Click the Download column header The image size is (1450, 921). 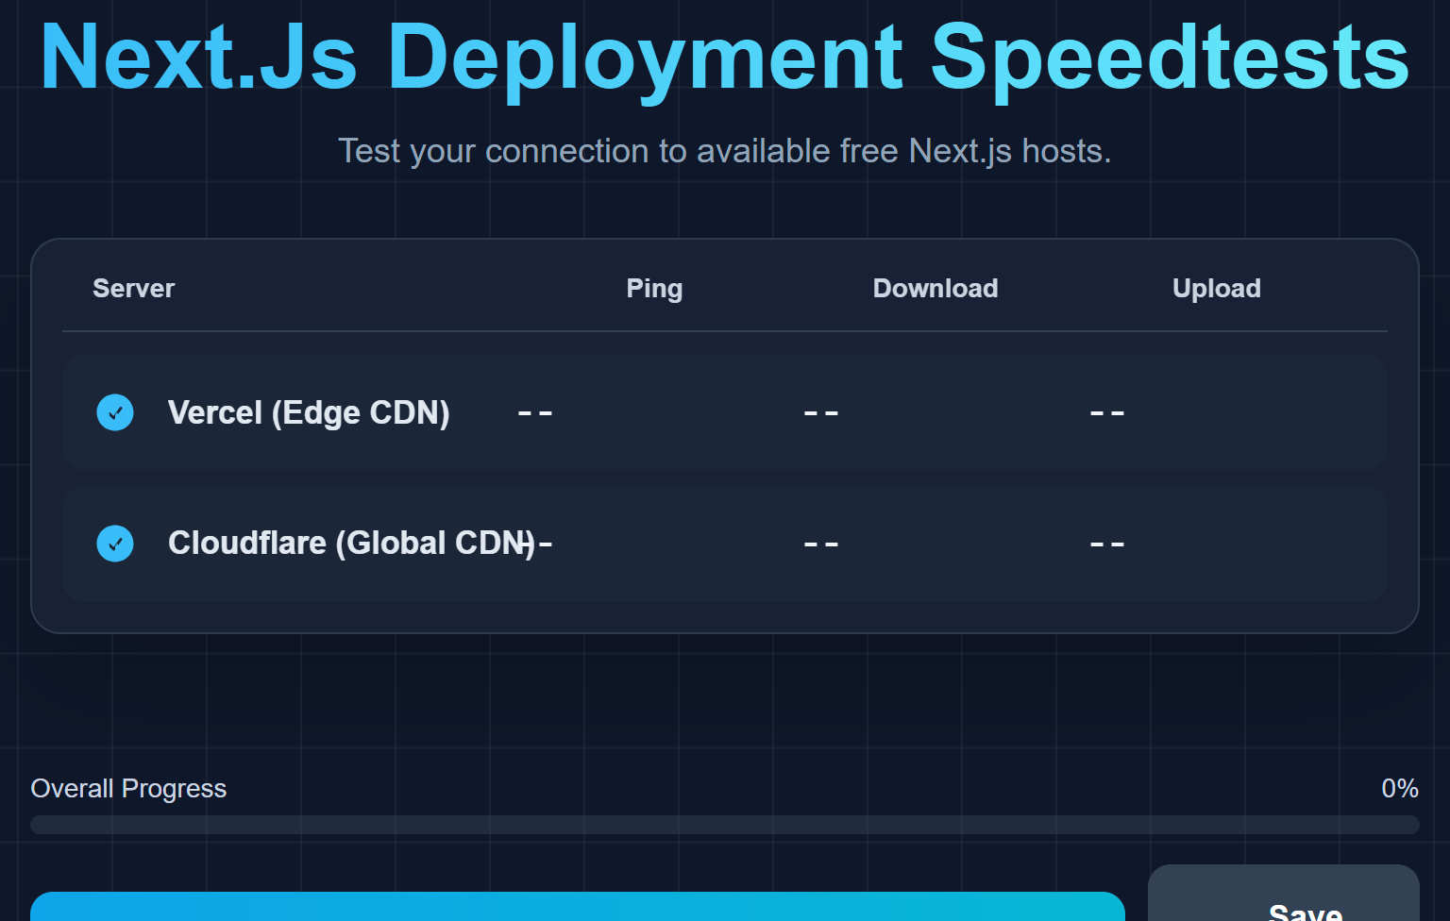pos(936,288)
